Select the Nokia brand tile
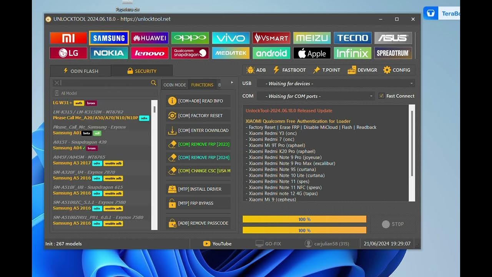The image size is (492, 277). (109, 53)
